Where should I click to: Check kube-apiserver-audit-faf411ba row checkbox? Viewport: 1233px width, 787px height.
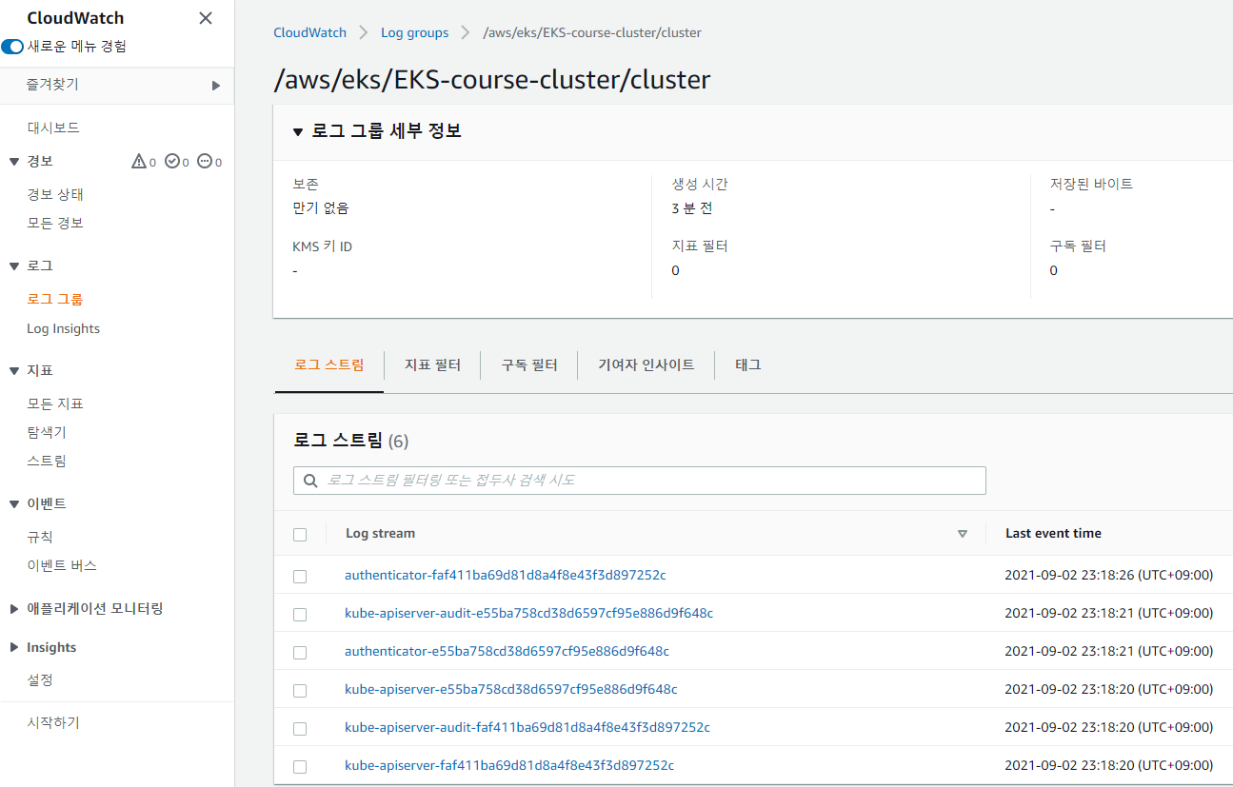300,729
